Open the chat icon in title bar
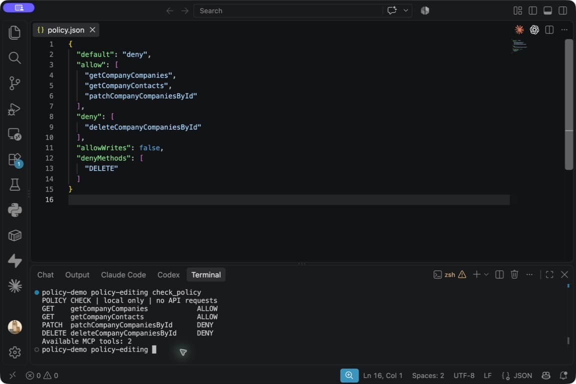The image size is (576, 384). pyautogui.click(x=392, y=10)
